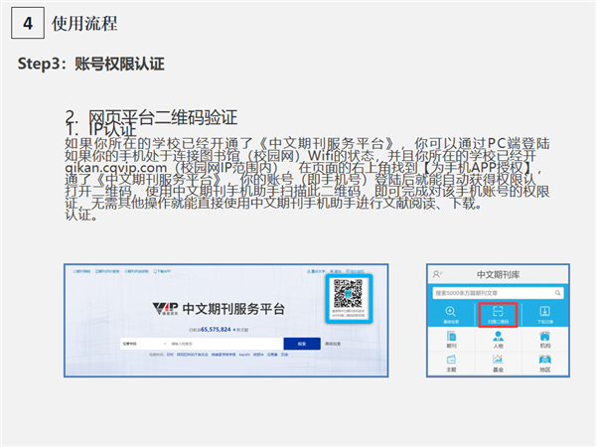
Task: Click the 使用流程 slide title
Action: (x=84, y=24)
